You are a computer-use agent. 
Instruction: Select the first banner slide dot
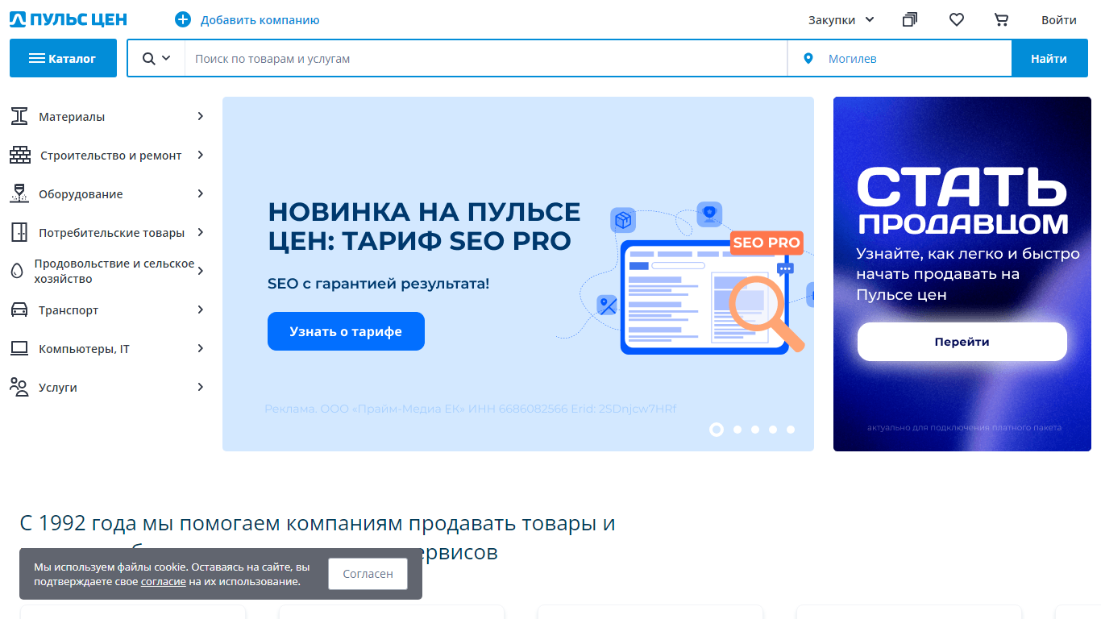click(717, 430)
